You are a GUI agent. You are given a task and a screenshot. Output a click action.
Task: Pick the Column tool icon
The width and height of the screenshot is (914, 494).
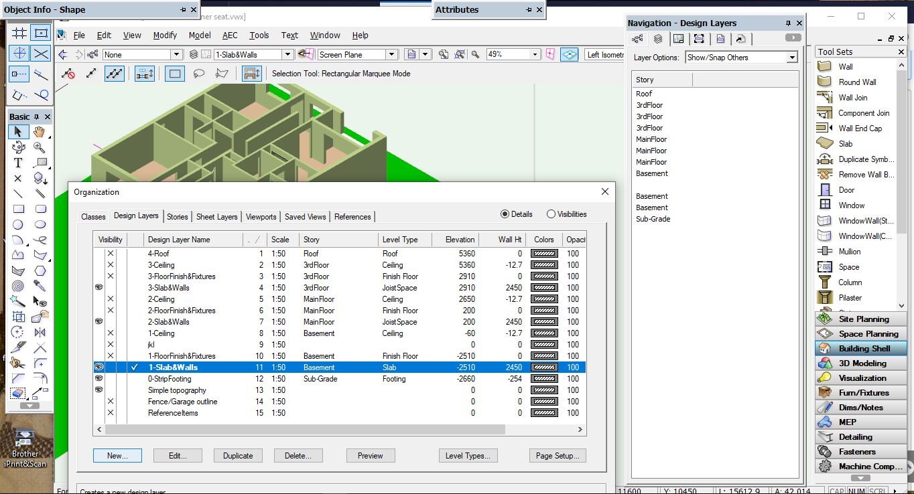(x=825, y=282)
